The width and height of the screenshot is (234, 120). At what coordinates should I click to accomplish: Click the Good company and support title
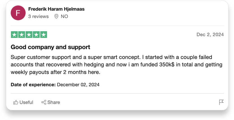pyautogui.click(x=50, y=47)
